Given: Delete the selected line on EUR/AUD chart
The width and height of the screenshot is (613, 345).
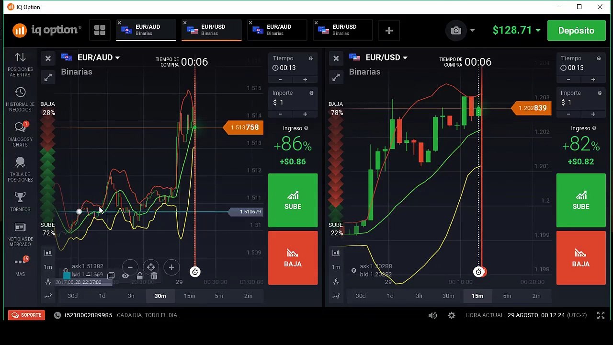Looking at the screenshot, I should click(154, 276).
